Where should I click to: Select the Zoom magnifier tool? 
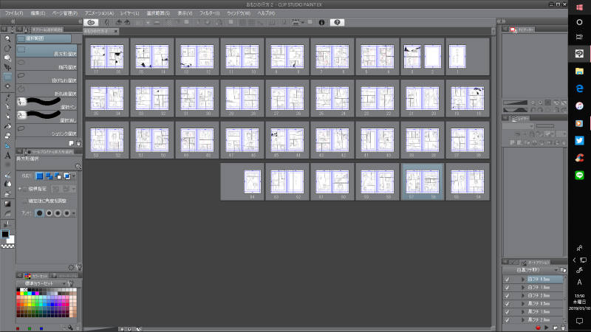(7, 39)
